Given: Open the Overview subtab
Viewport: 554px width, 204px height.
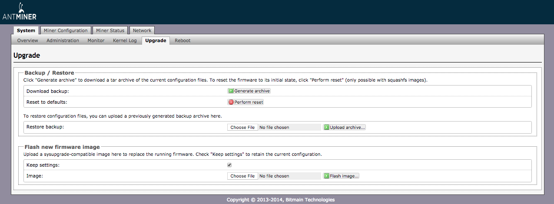Looking at the screenshot, I should coord(28,40).
